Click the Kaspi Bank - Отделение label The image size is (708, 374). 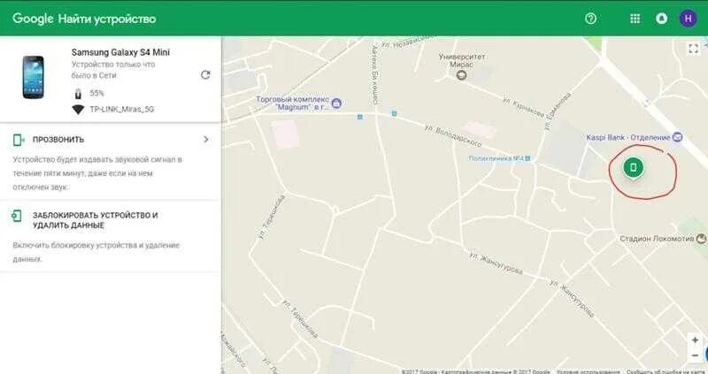(x=628, y=137)
